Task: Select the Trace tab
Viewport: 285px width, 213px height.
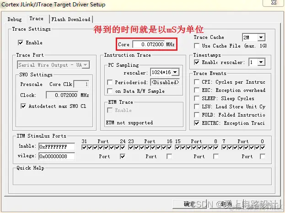Action: [x=37, y=19]
